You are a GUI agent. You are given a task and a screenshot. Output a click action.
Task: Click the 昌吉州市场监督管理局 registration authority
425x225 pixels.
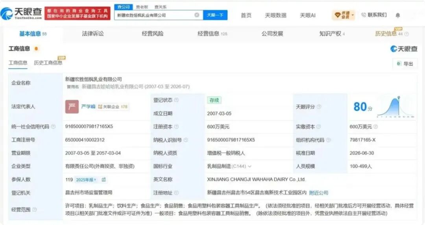click(x=89, y=192)
